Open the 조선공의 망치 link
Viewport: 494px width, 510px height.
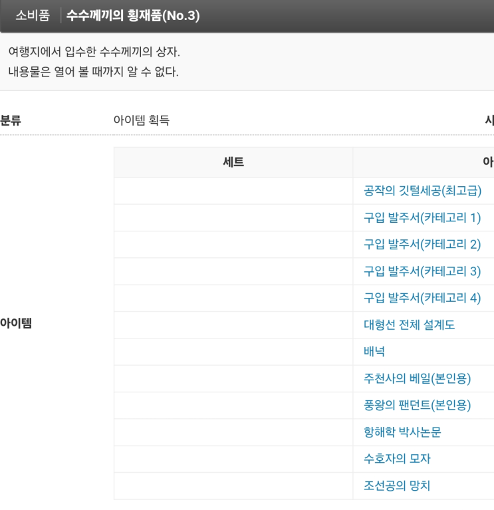point(397,485)
